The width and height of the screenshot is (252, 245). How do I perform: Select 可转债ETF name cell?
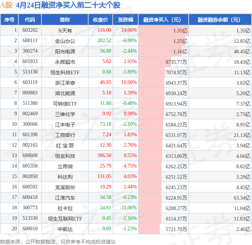coord(65,104)
